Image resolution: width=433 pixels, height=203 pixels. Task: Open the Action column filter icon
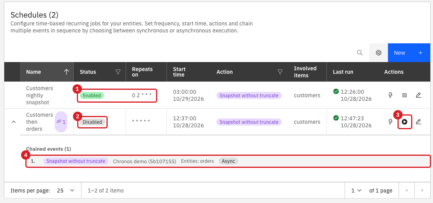(x=280, y=72)
